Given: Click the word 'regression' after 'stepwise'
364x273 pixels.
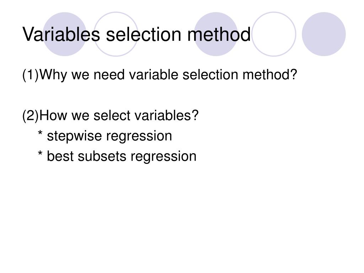Looking at the screenshot, I should click(139, 136).
